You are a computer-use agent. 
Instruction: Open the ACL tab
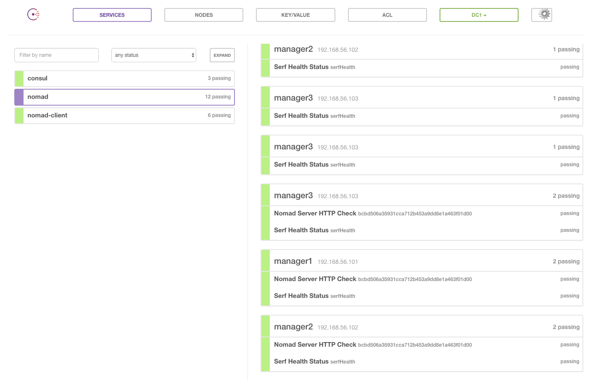click(387, 15)
